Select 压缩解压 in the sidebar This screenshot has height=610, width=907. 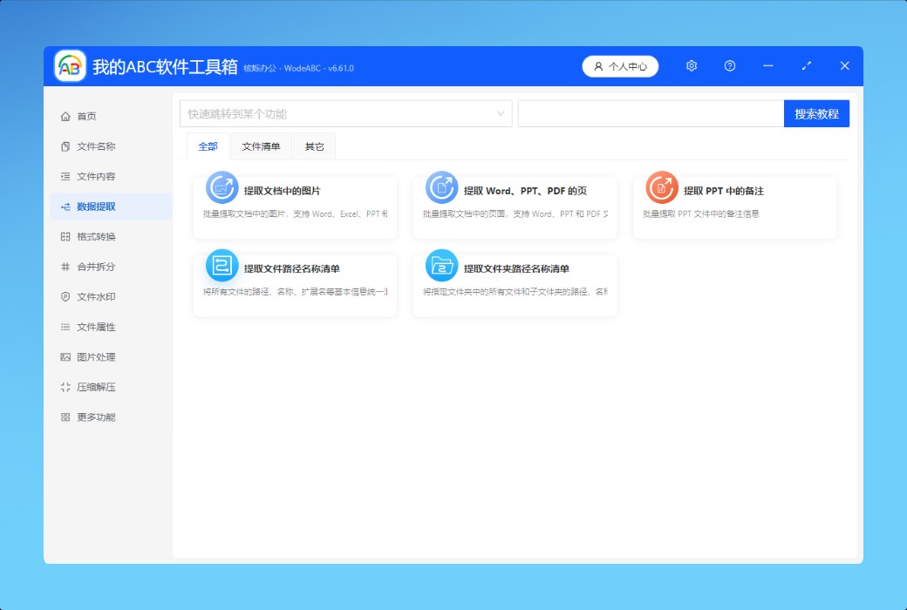tap(96, 387)
